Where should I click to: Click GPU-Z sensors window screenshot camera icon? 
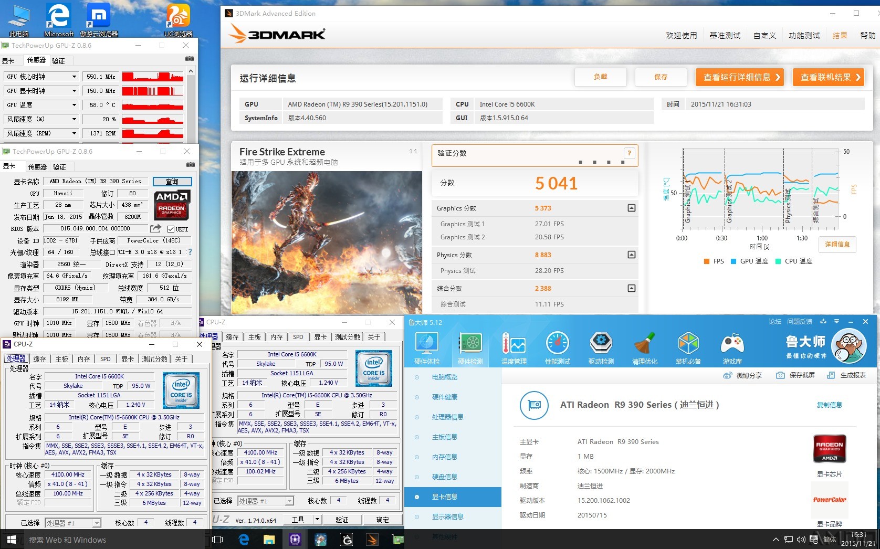coord(189,59)
